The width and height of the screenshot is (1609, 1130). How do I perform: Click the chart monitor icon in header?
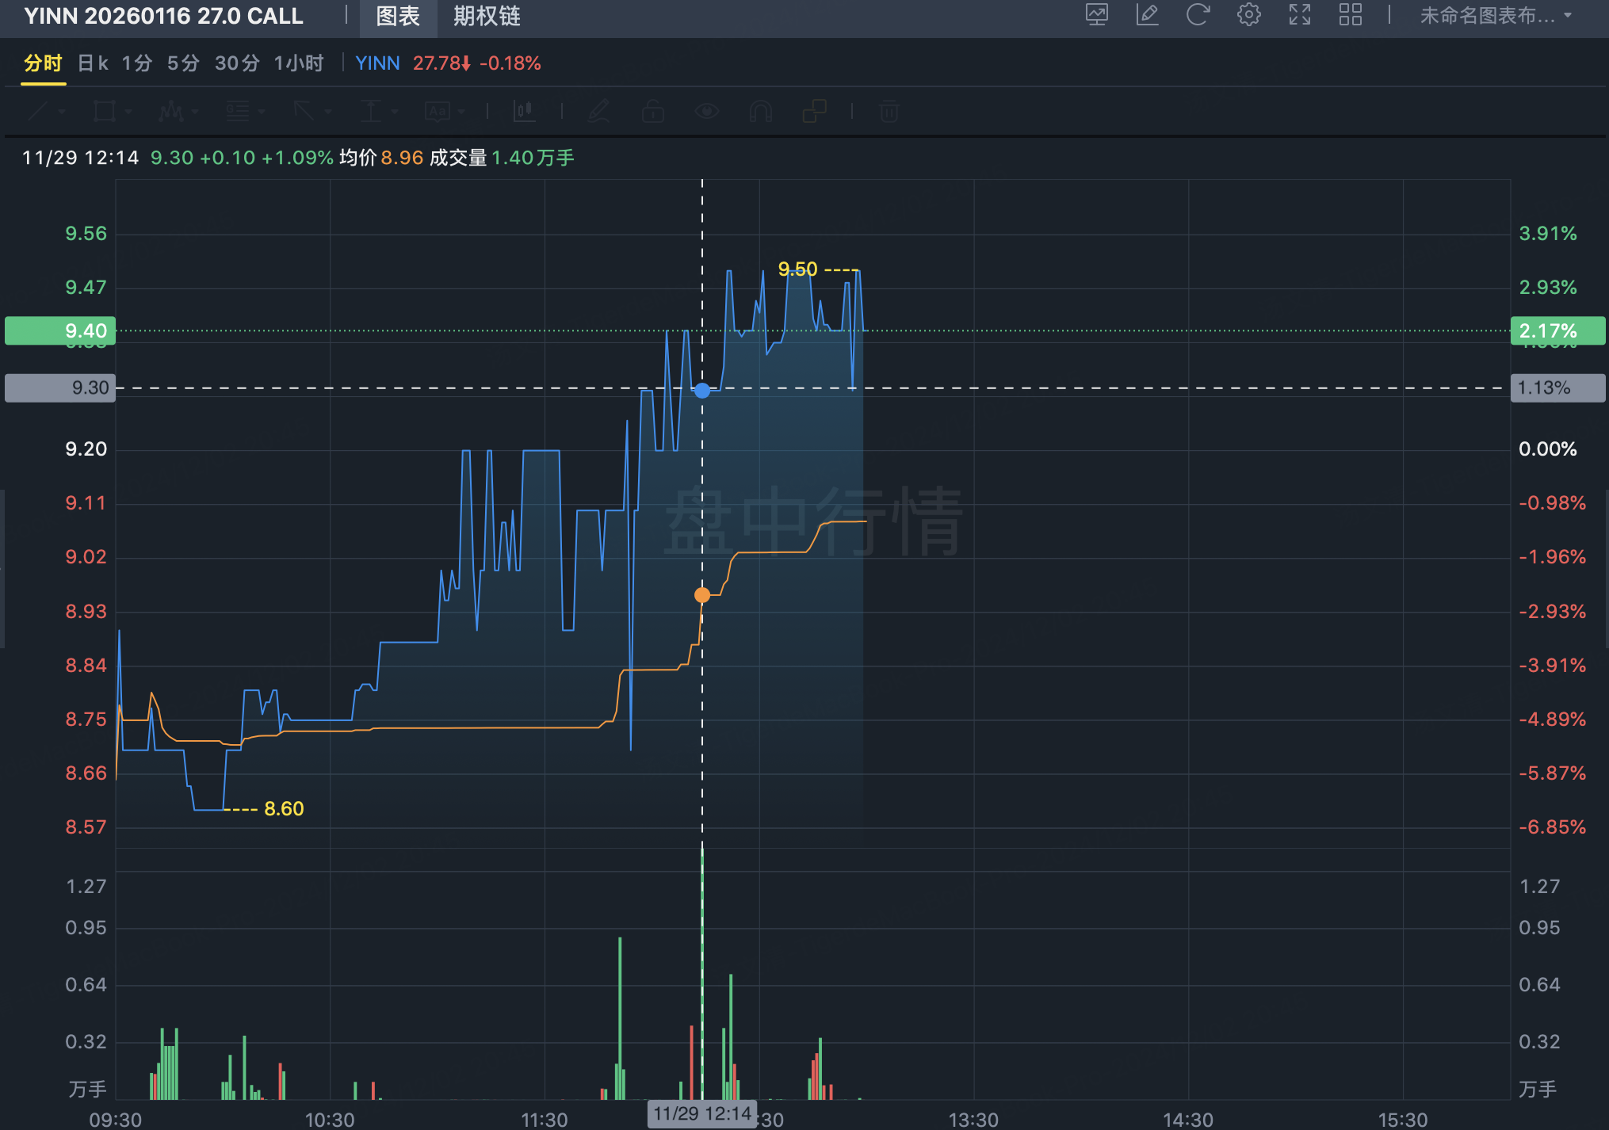tap(1096, 15)
